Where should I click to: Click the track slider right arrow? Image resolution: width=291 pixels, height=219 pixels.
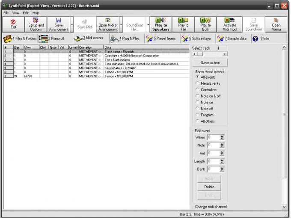225,54
